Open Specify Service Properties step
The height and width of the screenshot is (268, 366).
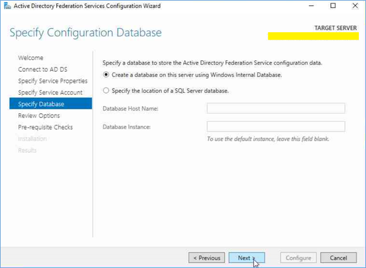[x=53, y=81]
